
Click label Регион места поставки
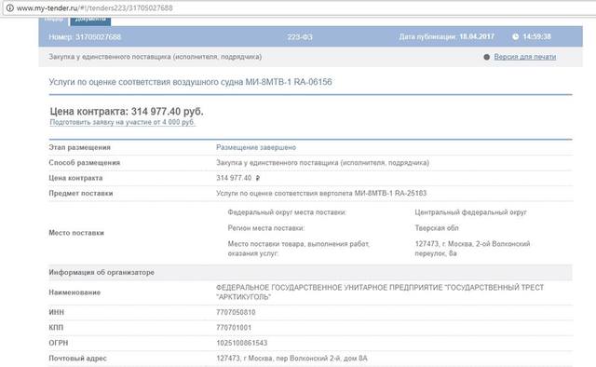[x=266, y=228]
